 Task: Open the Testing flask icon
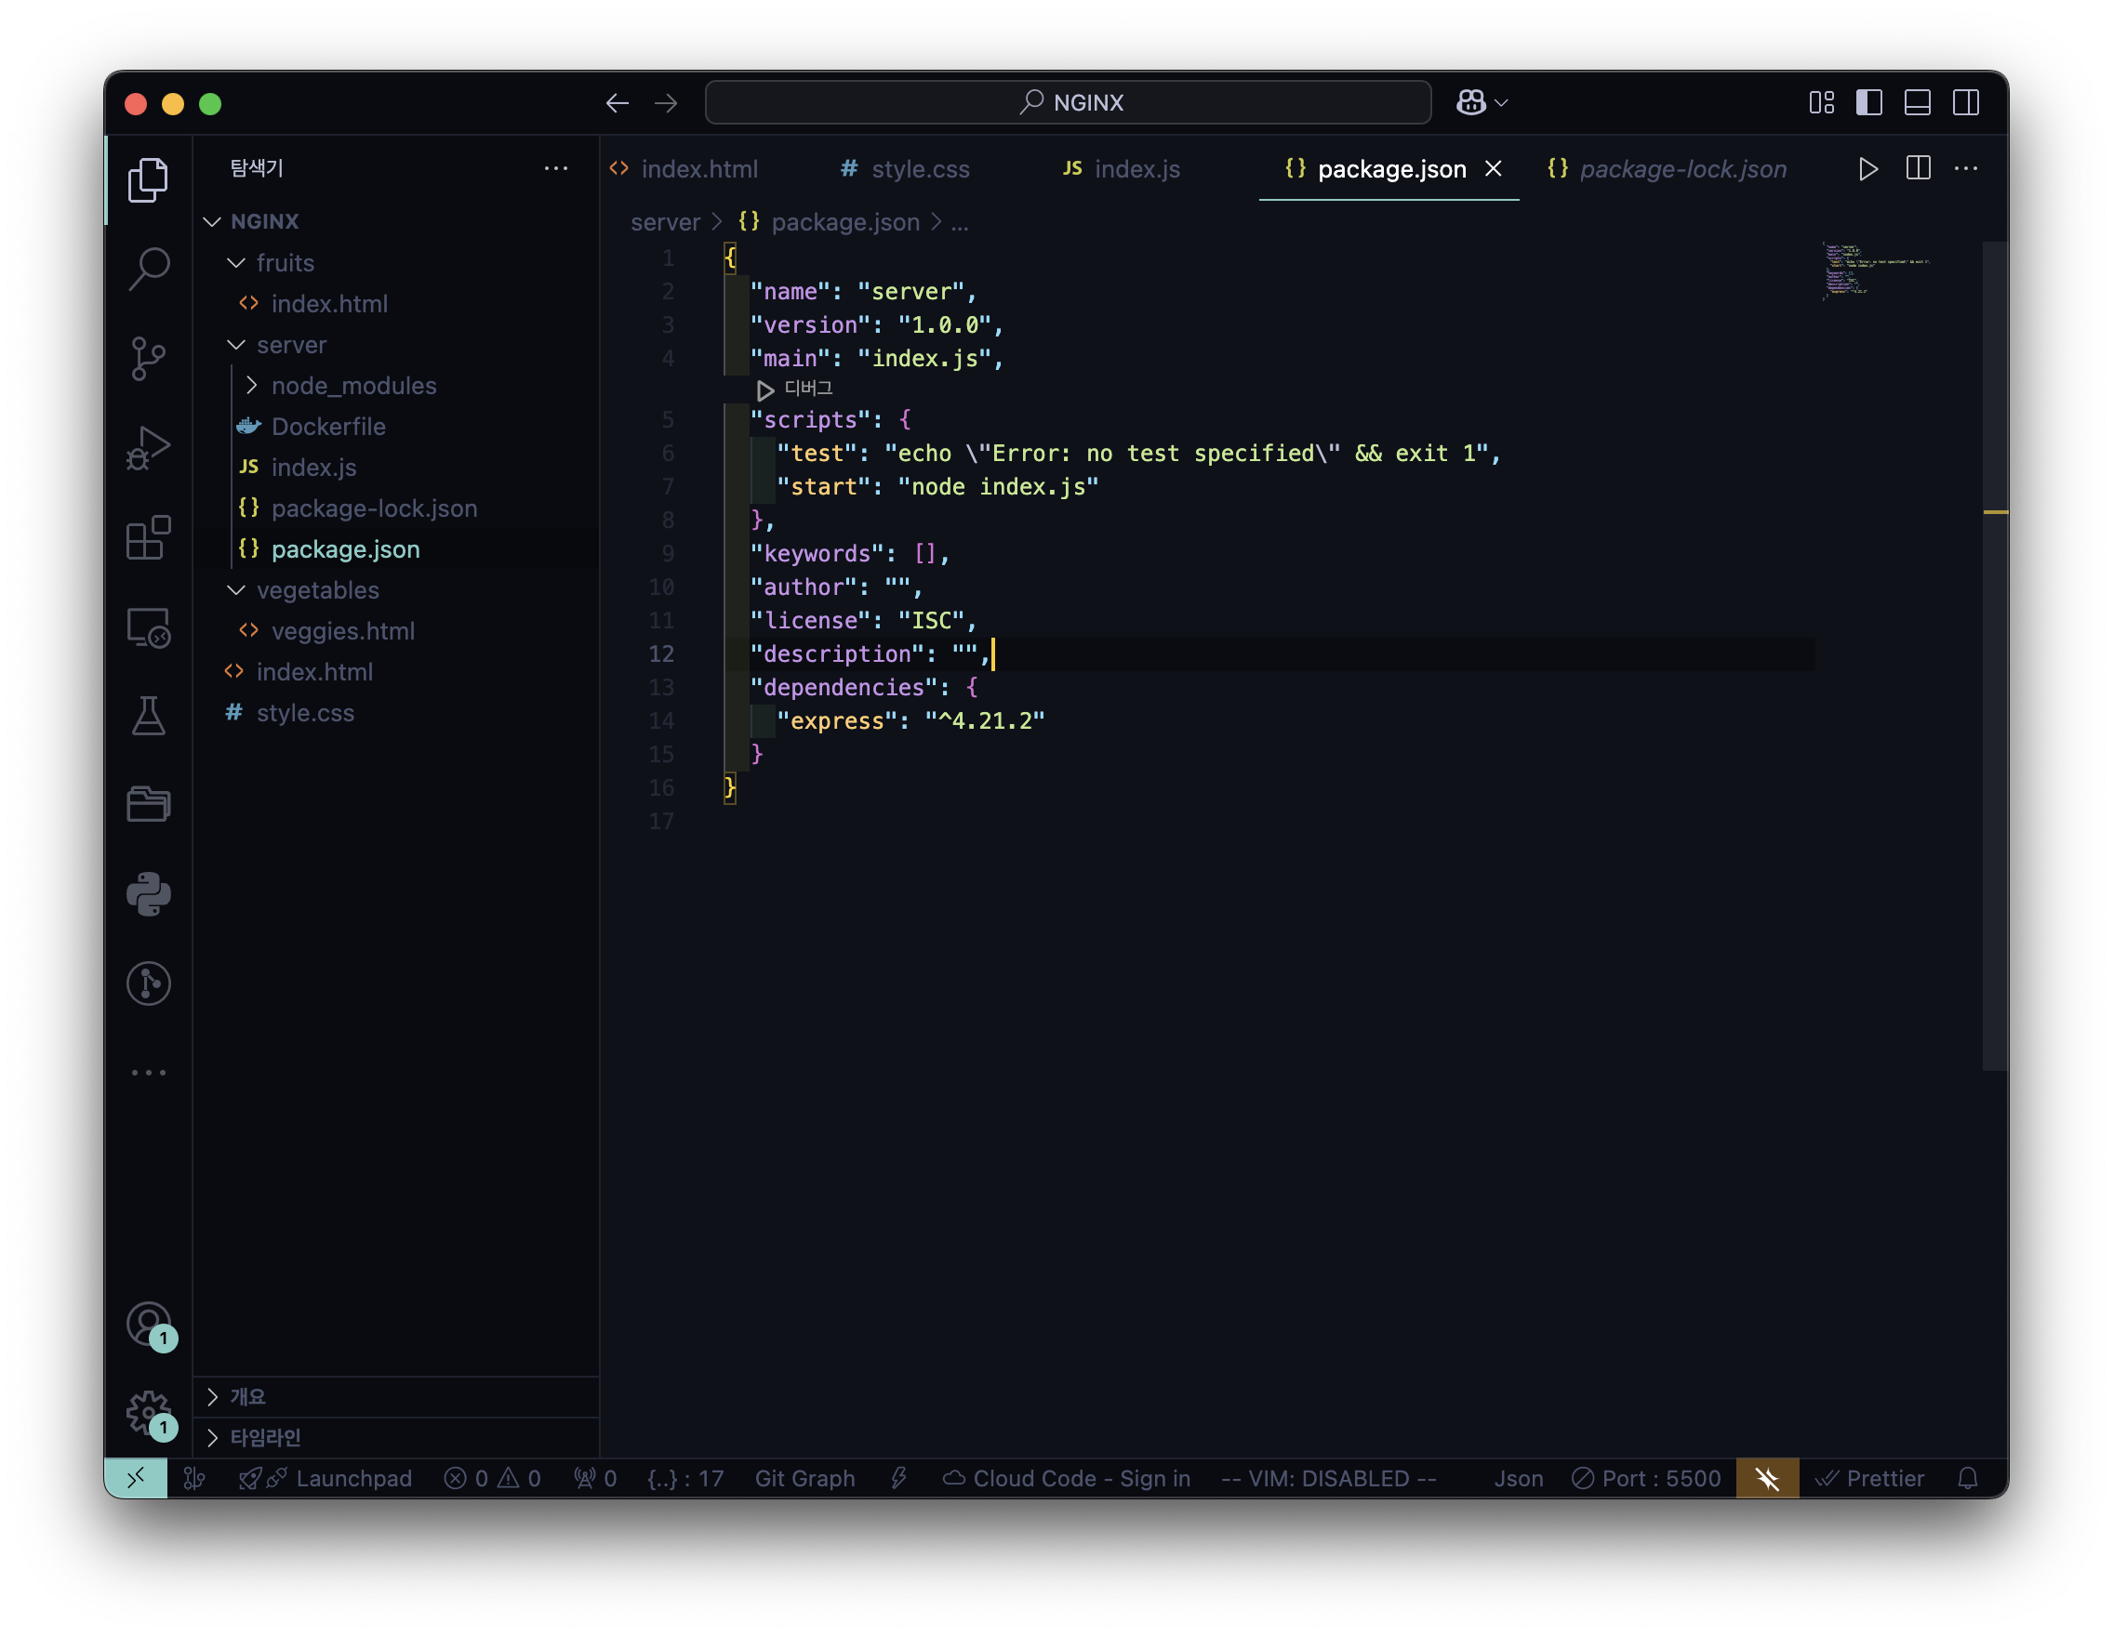pyautogui.click(x=148, y=717)
